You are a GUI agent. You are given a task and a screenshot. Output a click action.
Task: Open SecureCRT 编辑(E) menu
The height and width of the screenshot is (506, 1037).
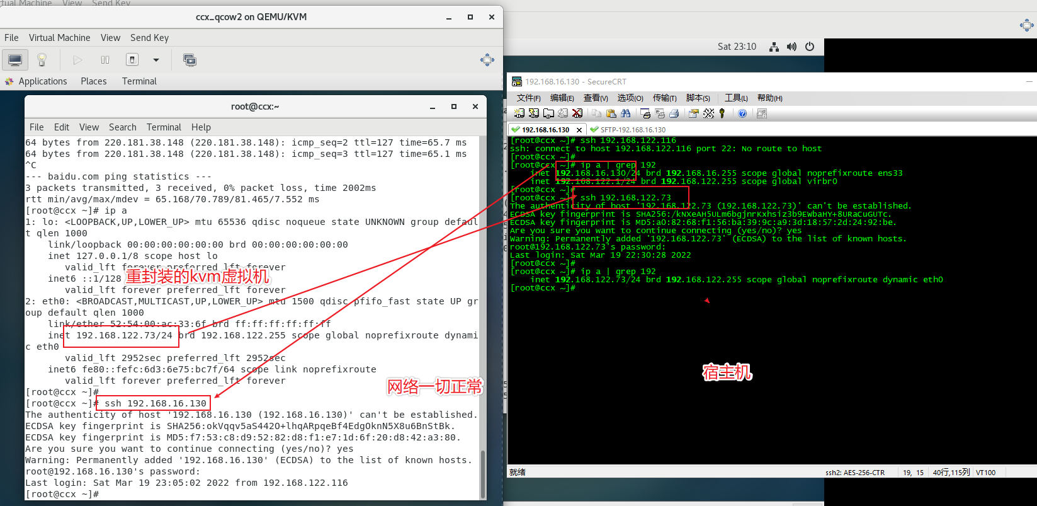tap(562, 98)
